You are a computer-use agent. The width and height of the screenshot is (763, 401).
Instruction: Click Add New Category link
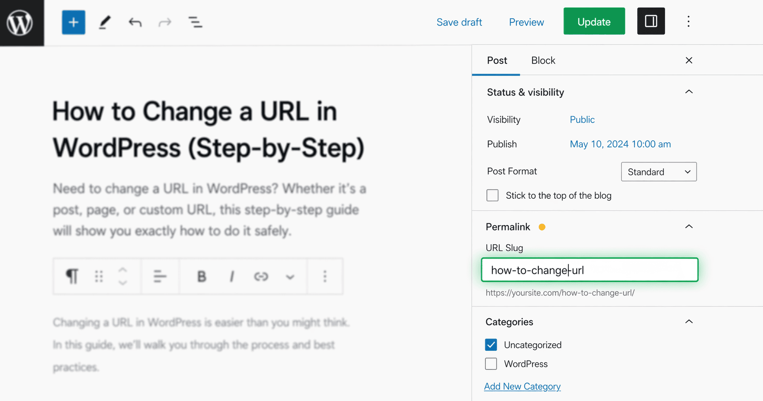pyautogui.click(x=522, y=386)
